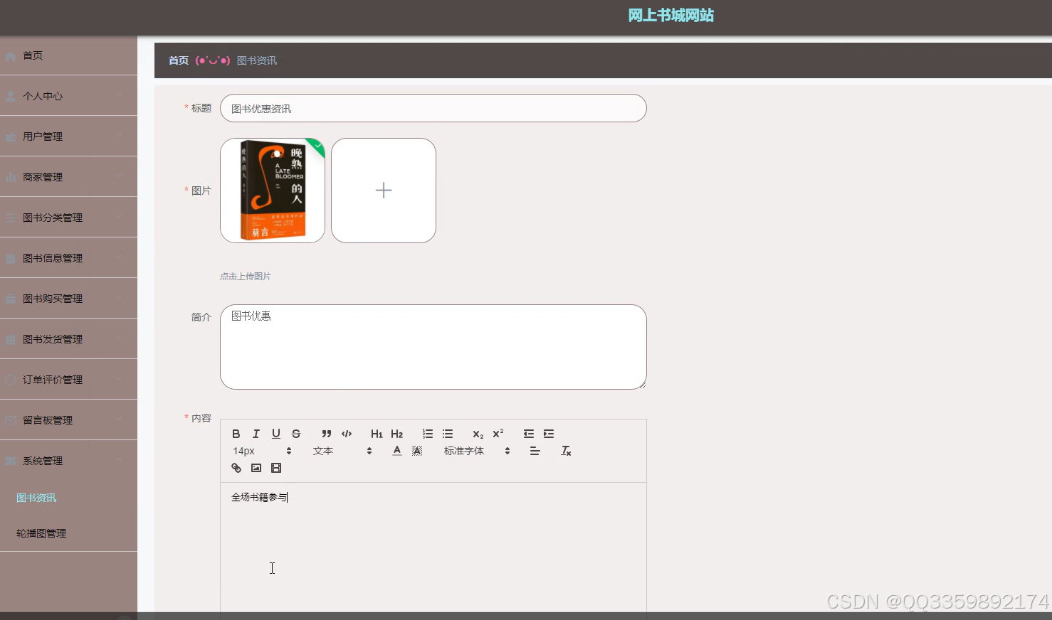Click the 个人中心 user icon in sidebar
Image resolution: width=1052 pixels, height=620 pixels.
[x=11, y=96]
